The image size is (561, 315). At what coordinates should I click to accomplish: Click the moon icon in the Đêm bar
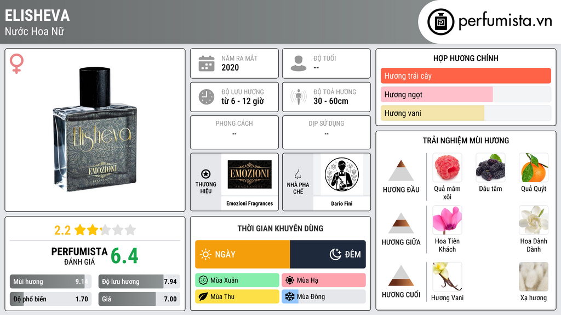tap(335, 254)
